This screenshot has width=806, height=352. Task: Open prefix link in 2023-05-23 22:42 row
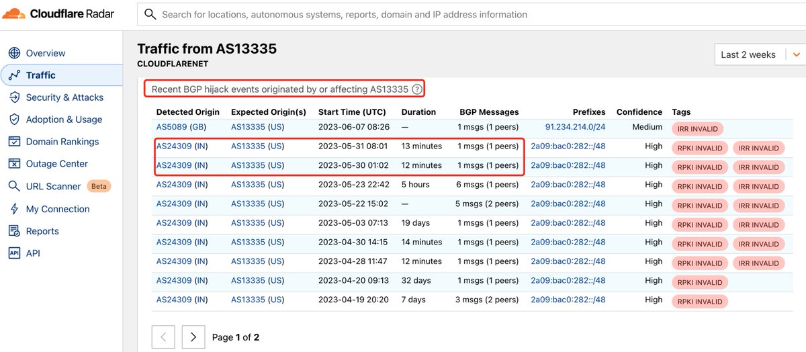tap(568, 184)
